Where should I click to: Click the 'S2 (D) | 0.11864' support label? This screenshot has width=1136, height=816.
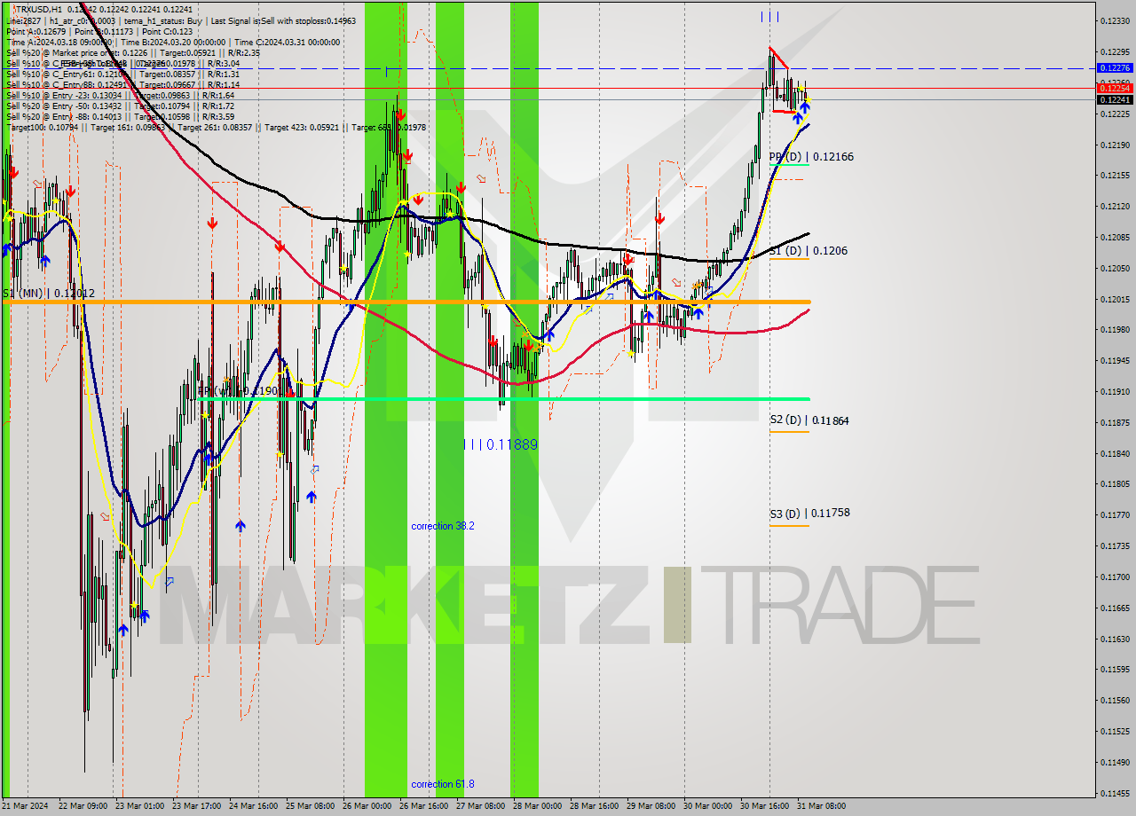(809, 420)
